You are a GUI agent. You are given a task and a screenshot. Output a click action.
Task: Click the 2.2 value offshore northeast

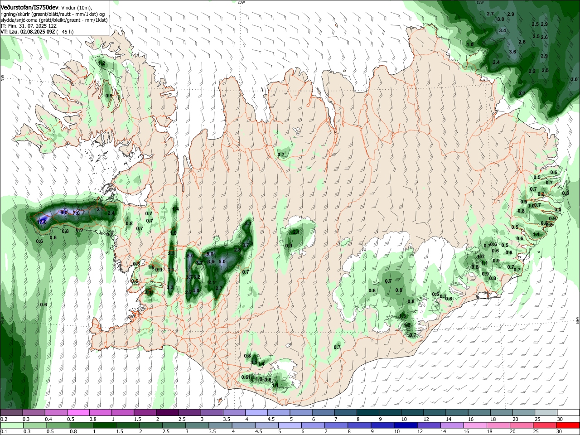(532, 72)
